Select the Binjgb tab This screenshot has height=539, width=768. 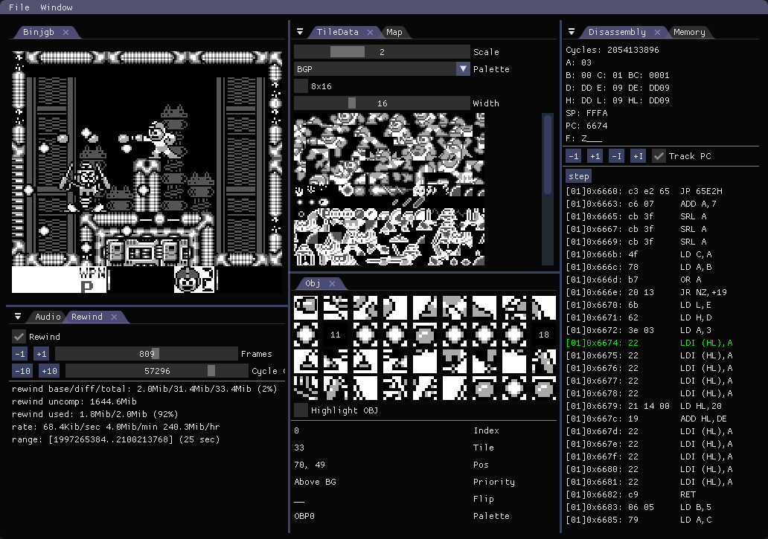[x=39, y=32]
